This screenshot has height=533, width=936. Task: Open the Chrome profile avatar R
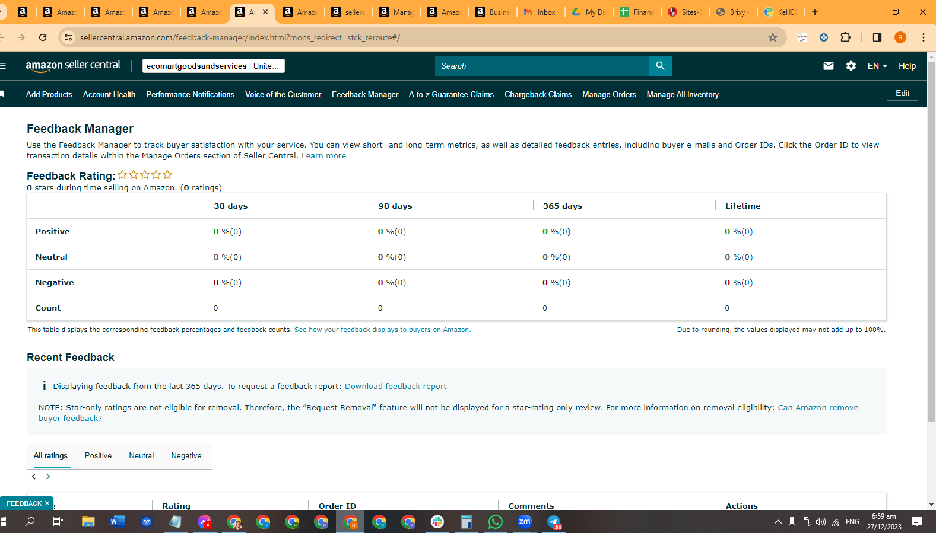pos(900,37)
